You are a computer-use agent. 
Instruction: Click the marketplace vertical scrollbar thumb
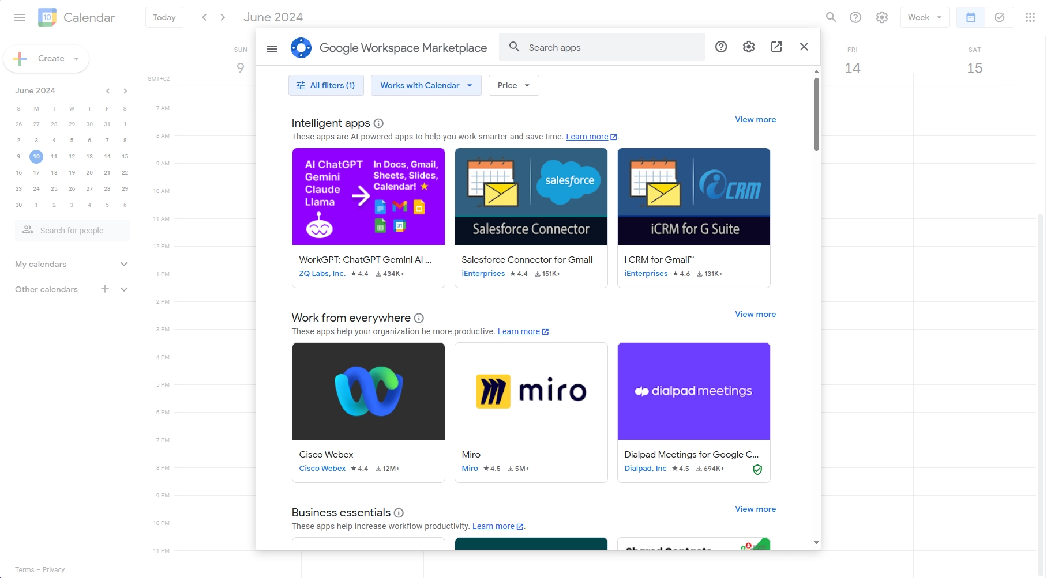(x=816, y=114)
